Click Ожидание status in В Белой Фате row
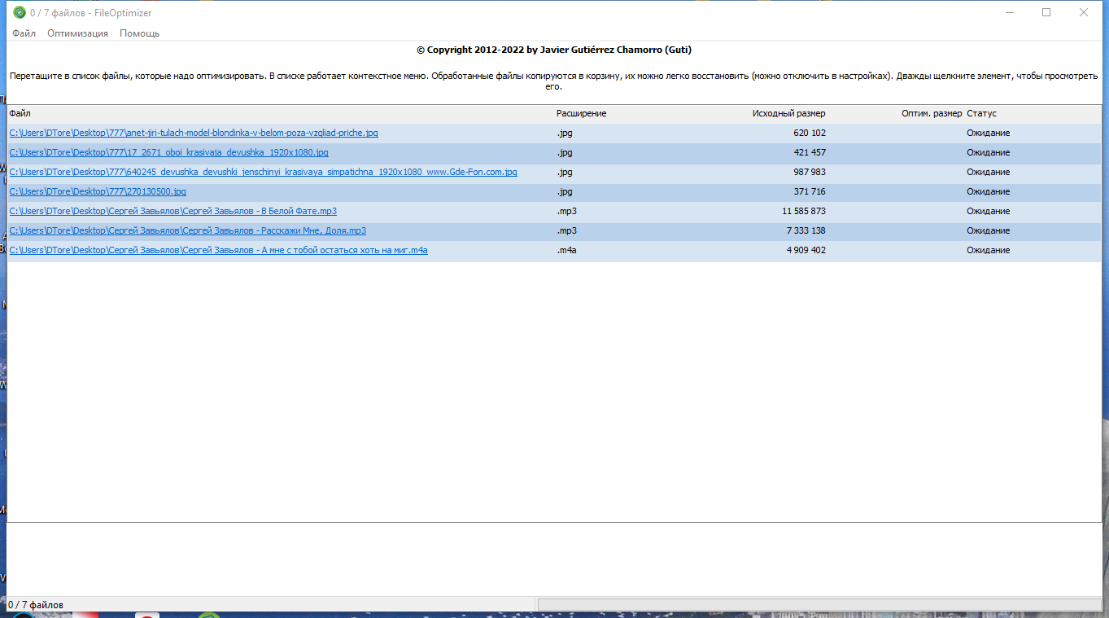Image resolution: width=1109 pixels, height=618 pixels. (x=988, y=211)
